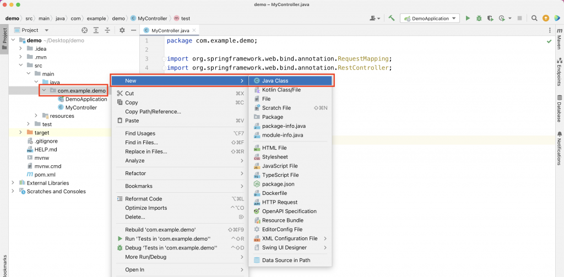Open the Endpoints tool window

[x=560, y=72]
